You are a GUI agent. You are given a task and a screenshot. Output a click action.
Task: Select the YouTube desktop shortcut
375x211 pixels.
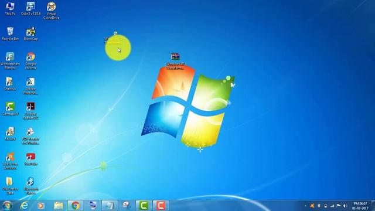30,159
